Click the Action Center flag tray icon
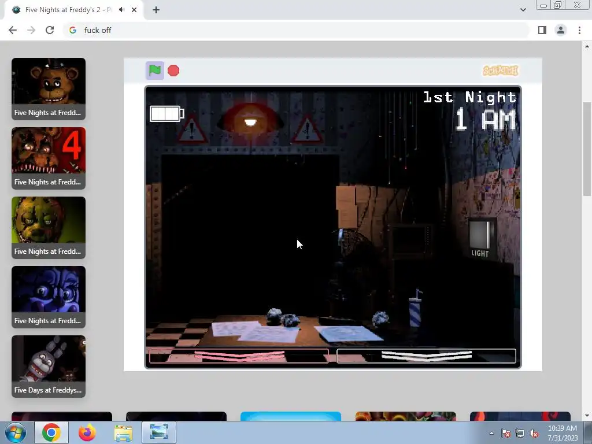592x444 pixels. (505, 434)
